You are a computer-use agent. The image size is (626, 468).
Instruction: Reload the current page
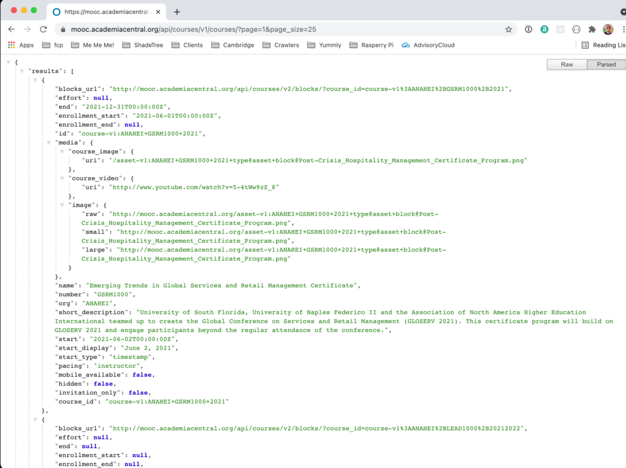pyautogui.click(x=43, y=29)
